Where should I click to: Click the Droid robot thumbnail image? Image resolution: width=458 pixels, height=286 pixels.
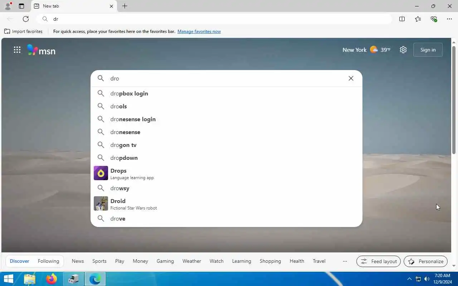101,203
